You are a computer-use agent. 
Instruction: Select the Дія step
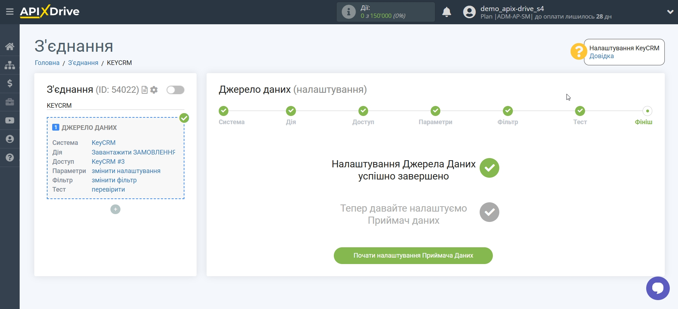pos(291,111)
